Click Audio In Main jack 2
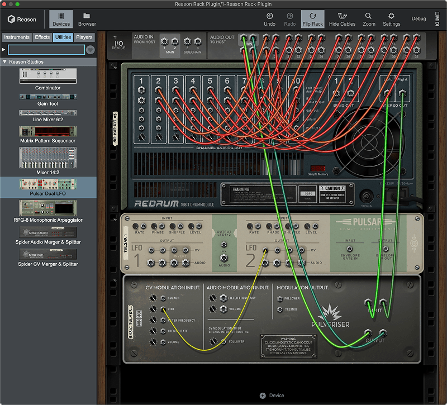 [x=175, y=41]
